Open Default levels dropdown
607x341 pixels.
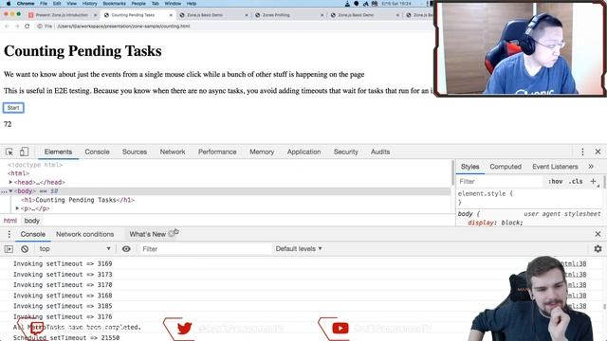point(299,249)
